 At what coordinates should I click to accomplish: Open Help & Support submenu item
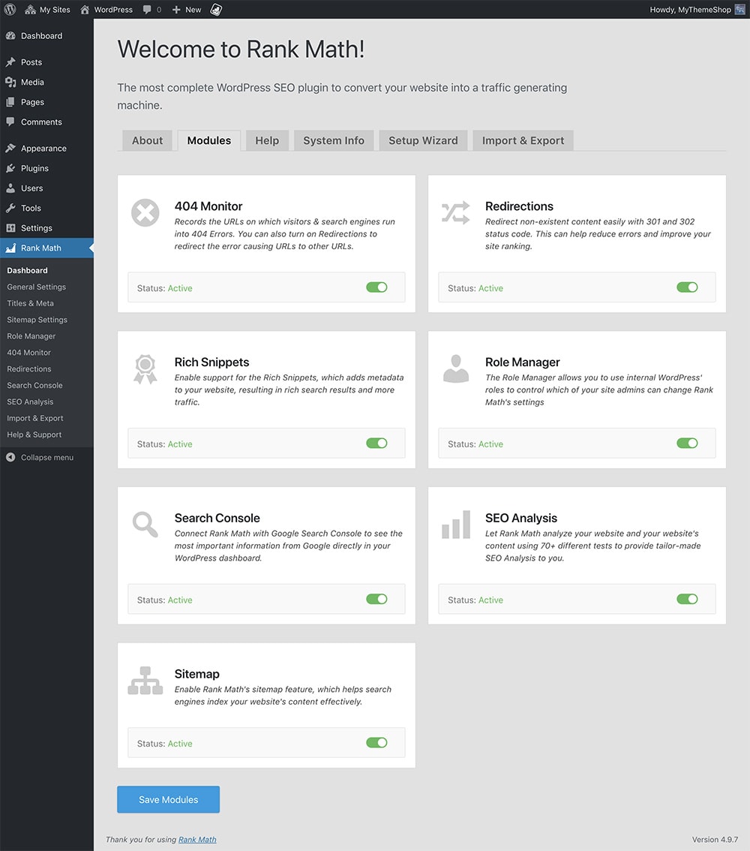pos(34,435)
